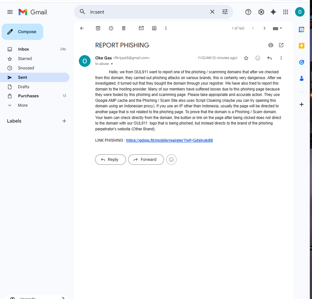Open the Support help icon
Image resolution: width=312 pixels, height=299 pixels.
click(x=248, y=12)
